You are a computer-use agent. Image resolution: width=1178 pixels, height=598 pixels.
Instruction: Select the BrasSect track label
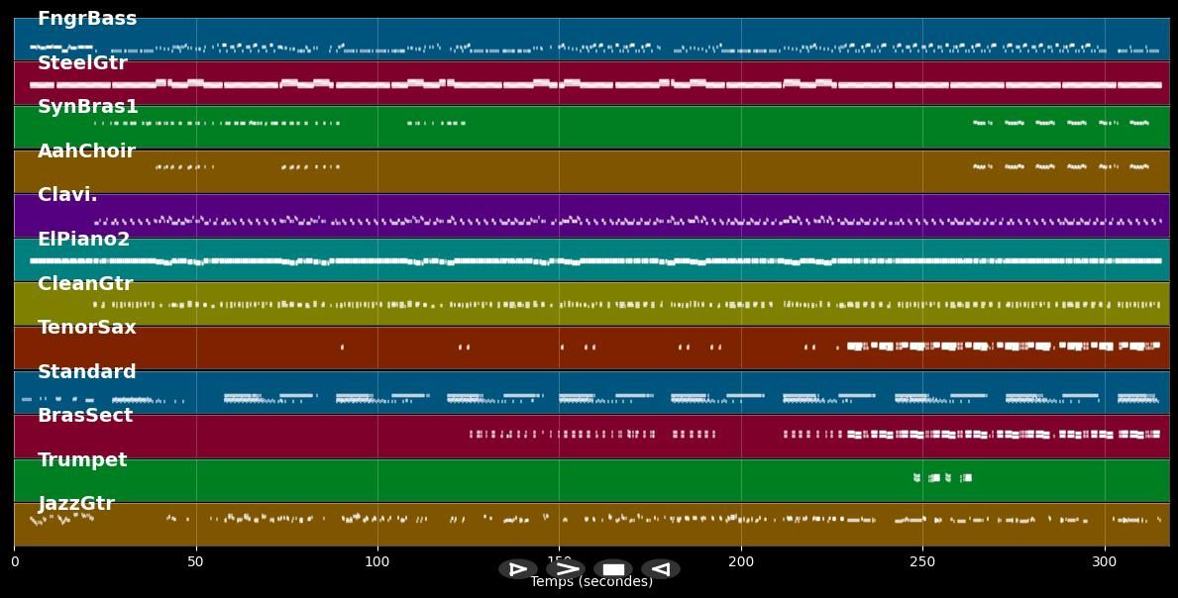85,416
